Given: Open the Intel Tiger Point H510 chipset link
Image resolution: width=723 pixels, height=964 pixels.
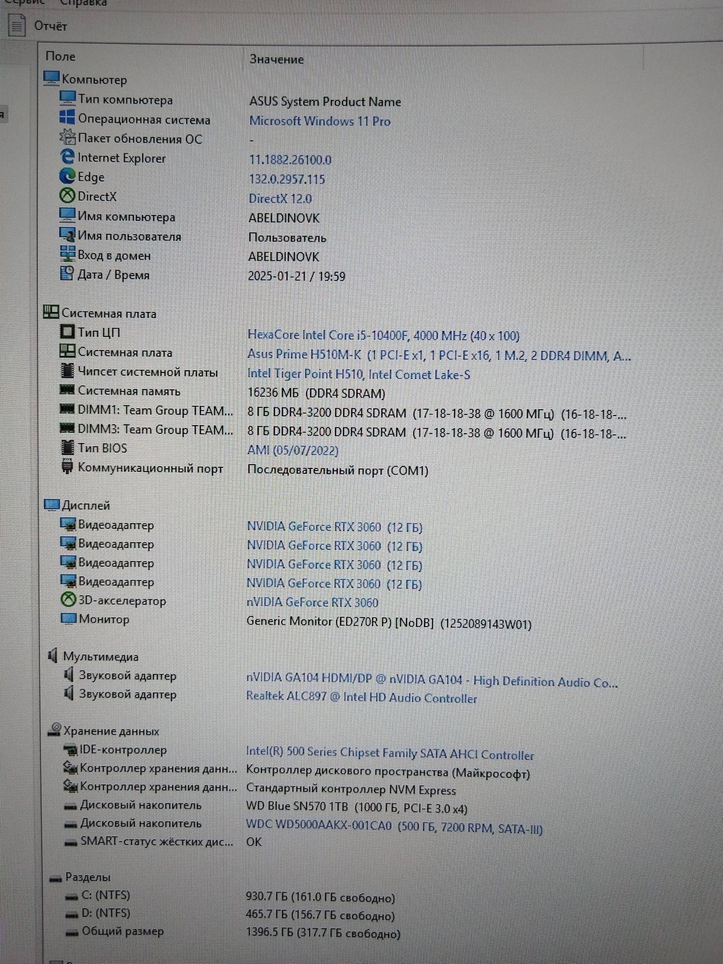Looking at the screenshot, I should click(359, 374).
